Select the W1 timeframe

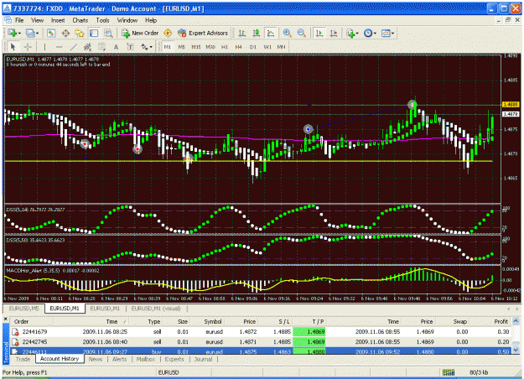pos(267,47)
